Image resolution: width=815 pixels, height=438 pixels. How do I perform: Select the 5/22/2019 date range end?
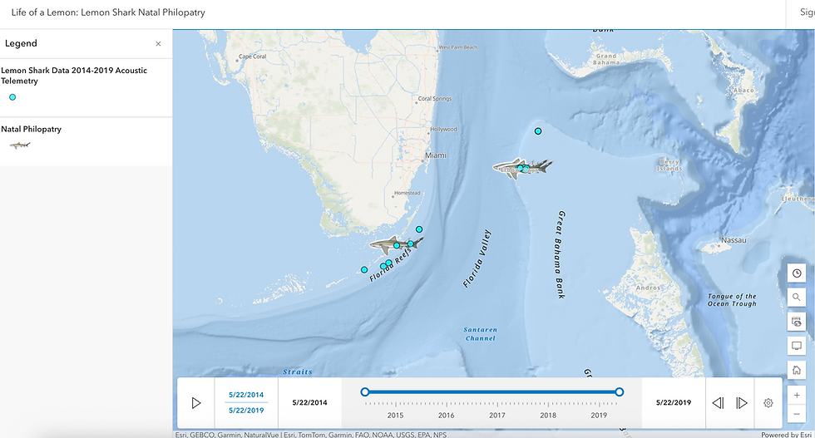coord(246,411)
